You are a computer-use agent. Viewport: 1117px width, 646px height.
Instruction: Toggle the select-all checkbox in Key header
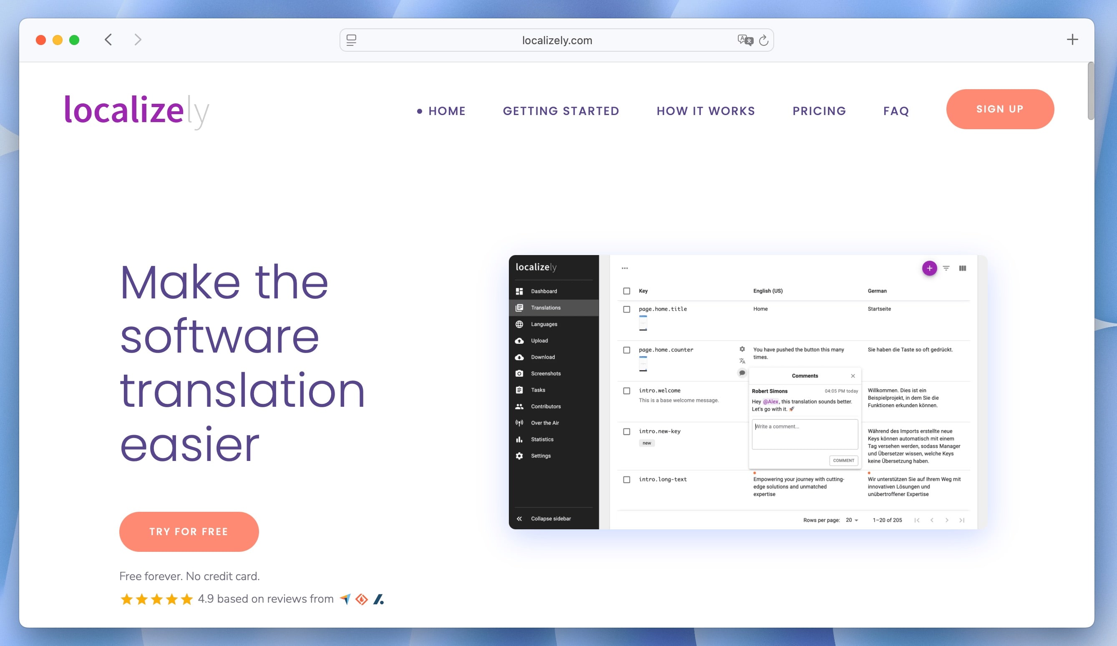tap(626, 291)
